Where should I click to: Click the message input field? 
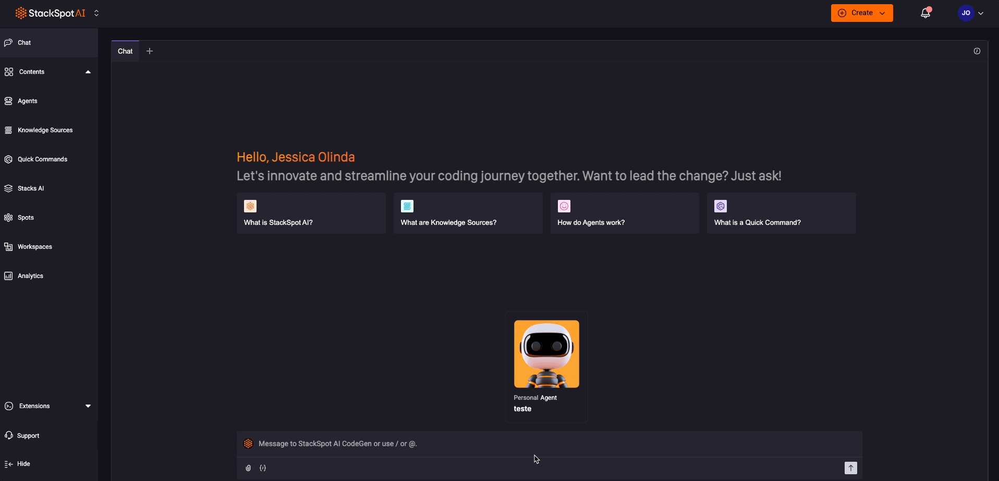pos(547,444)
